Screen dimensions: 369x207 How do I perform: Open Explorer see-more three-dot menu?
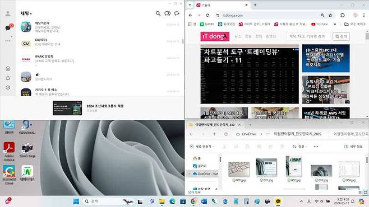pos(316,147)
